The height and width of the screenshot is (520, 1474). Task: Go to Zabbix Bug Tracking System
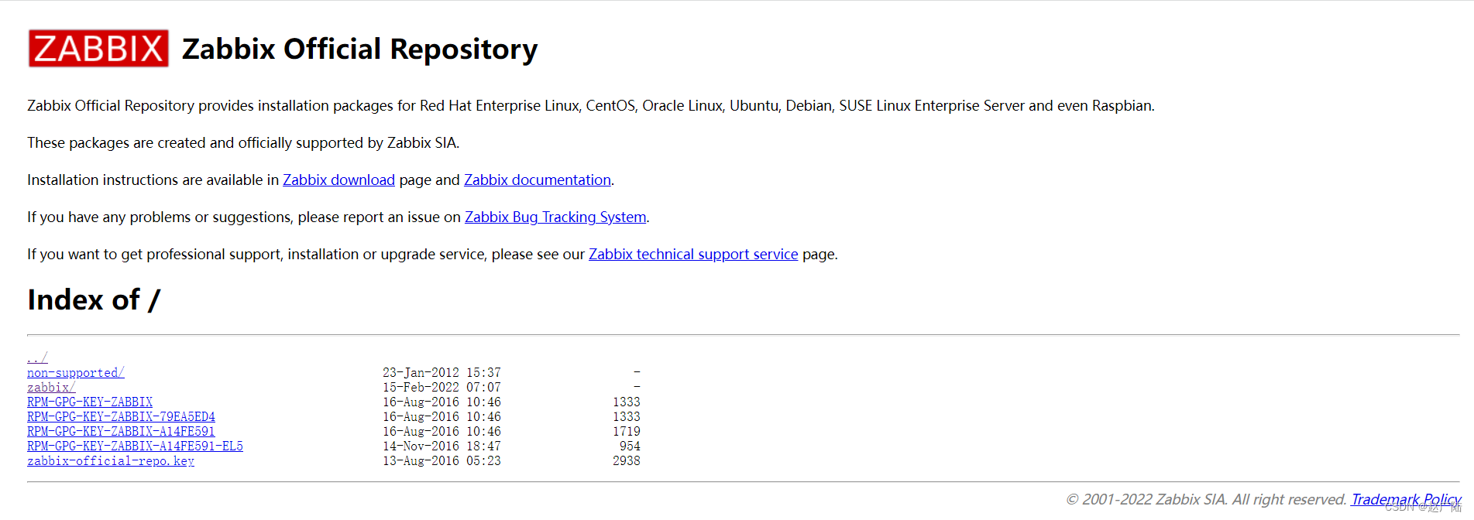click(555, 217)
